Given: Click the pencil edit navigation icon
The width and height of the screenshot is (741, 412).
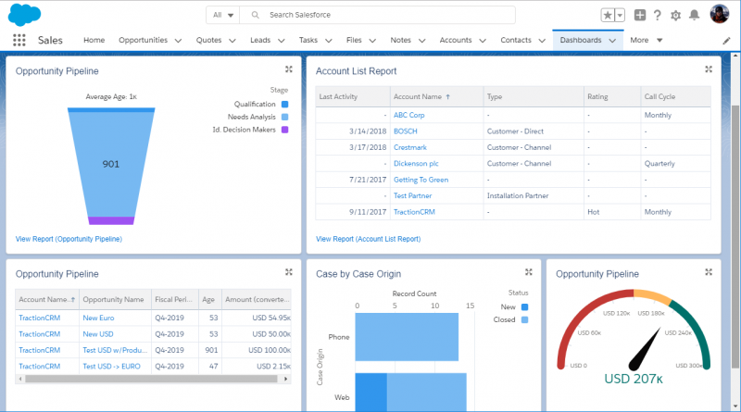Looking at the screenshot, I should pyautogui.click(x=726, y=41).
